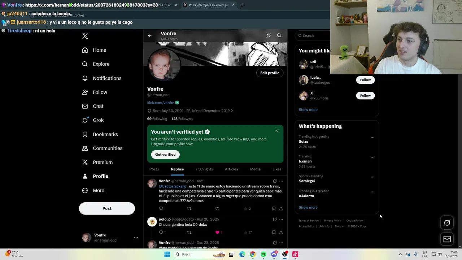The width and height of the screenshot is (462, 260).
Task: Switch to the Likes tab
Action: click(277, 169)
